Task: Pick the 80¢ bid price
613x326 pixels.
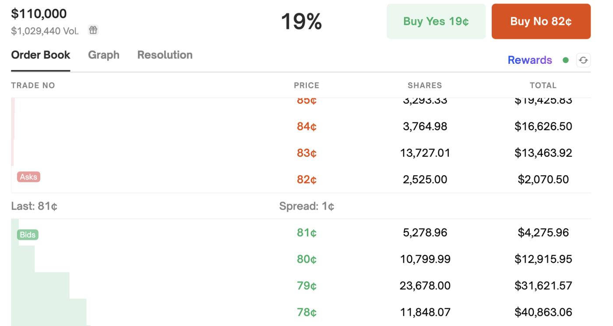Action: 306,260
